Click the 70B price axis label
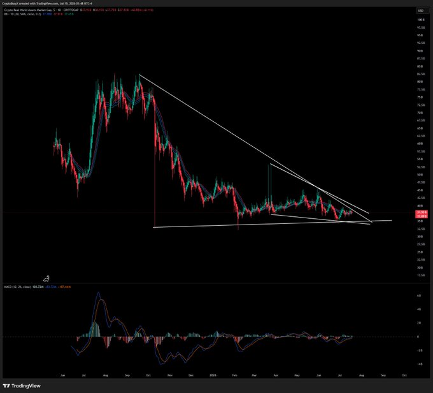 point(420,113)
